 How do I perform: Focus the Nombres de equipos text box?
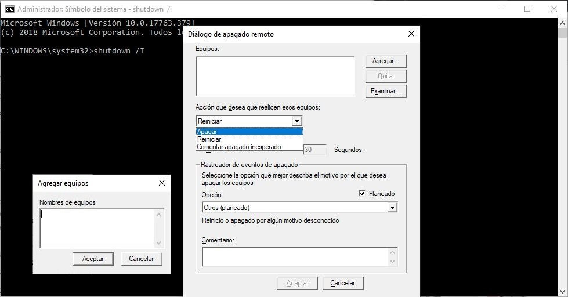click(97, 229)
